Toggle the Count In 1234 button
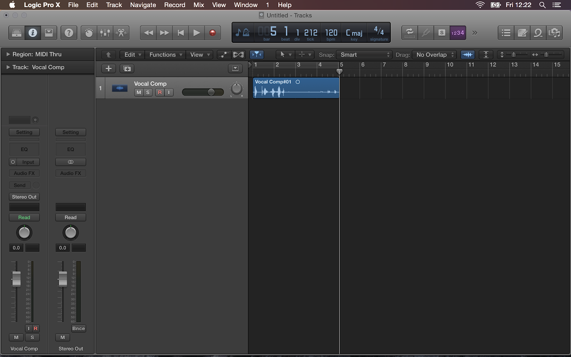571x357 pixels. point(458,33)
